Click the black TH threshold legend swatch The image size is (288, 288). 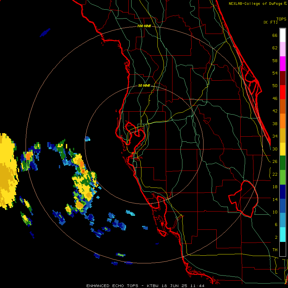(x=283, y=249)
